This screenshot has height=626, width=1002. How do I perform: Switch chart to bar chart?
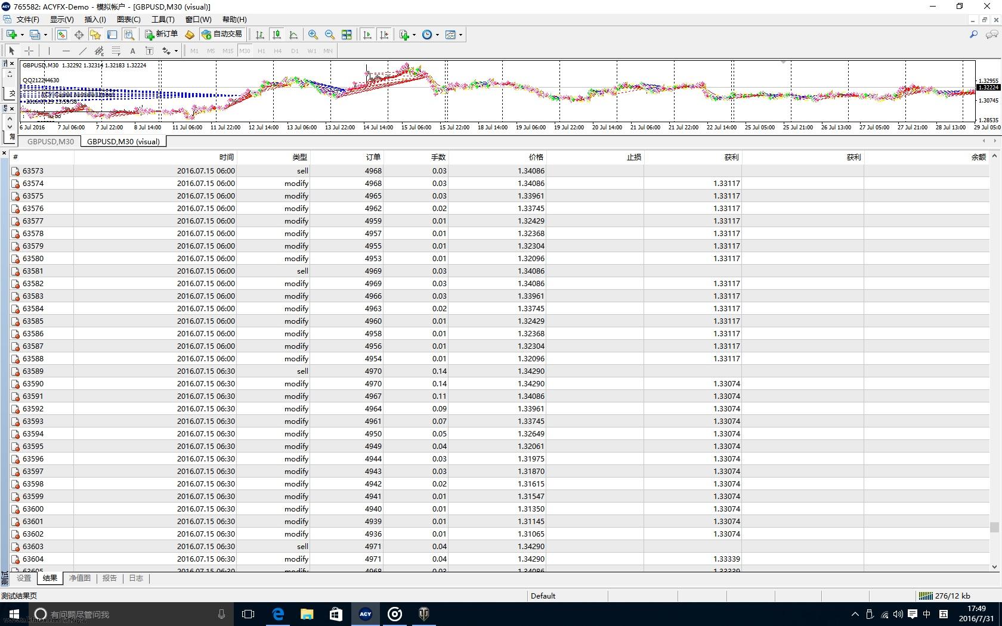260,35
